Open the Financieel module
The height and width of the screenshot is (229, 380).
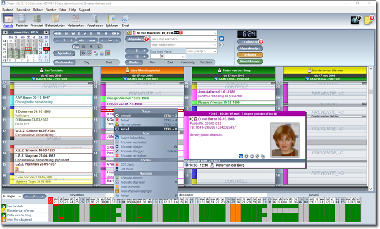tap(37, 21)
